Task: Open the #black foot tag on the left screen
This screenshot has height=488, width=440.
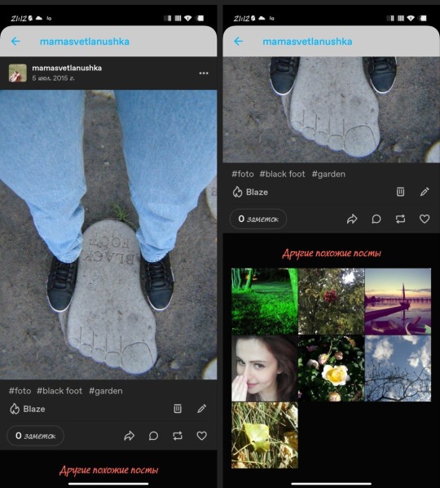Action: 59,391
